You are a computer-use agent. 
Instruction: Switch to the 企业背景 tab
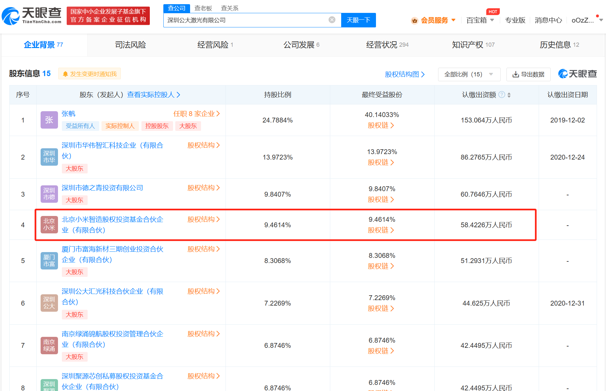click(x=43, y=45)
